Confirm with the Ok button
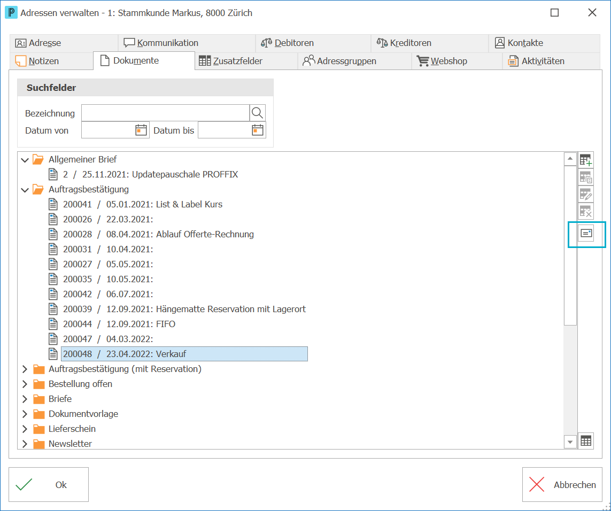The height and width of the screenshot is (511, 611). pyautogui.click(x=49, y=484)
